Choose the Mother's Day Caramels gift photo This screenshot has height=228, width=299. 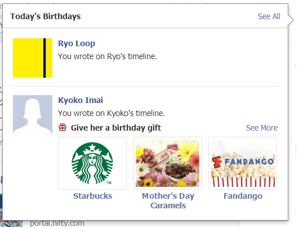point(168,163)
